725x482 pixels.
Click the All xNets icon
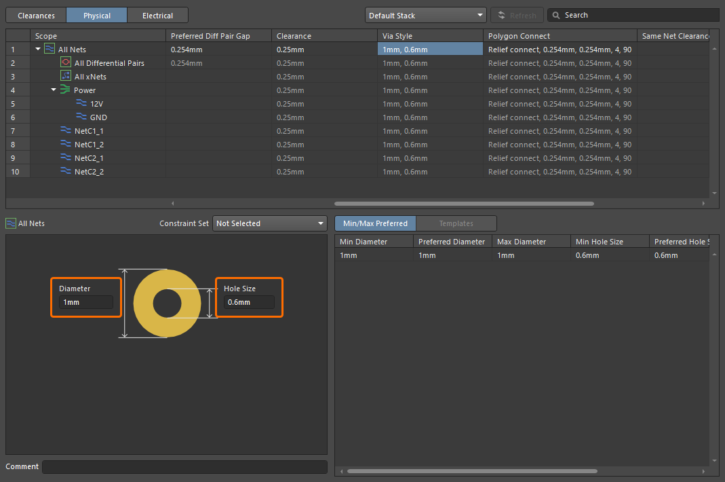click(66, 76)
